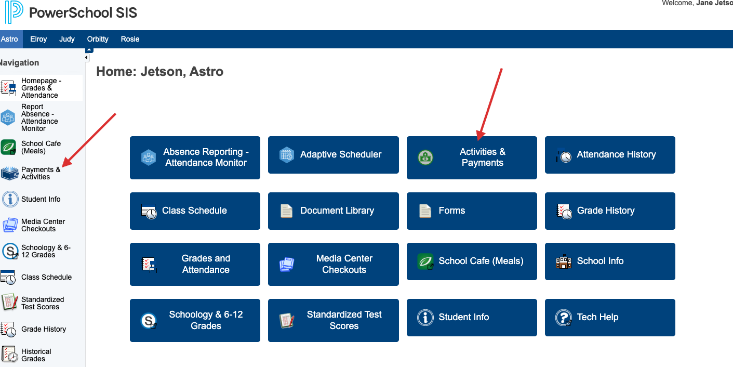Click the Schoology tile S icon
The image size is (733, 367).
pos(149,321)
